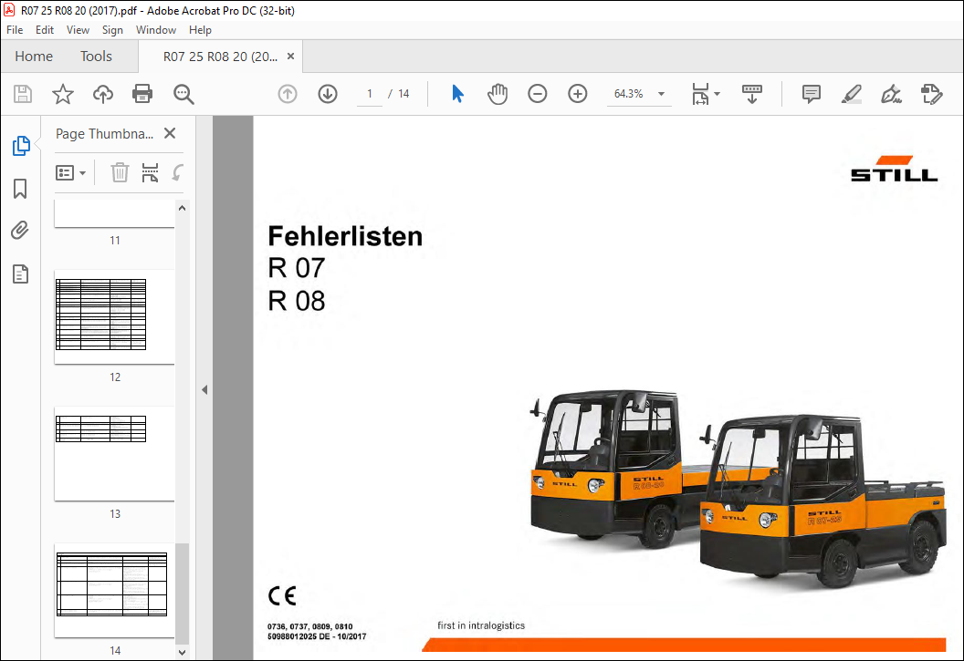964x661 pixels.
Task: Close the Page Thumbnails panel
Action: pos(171,133)
